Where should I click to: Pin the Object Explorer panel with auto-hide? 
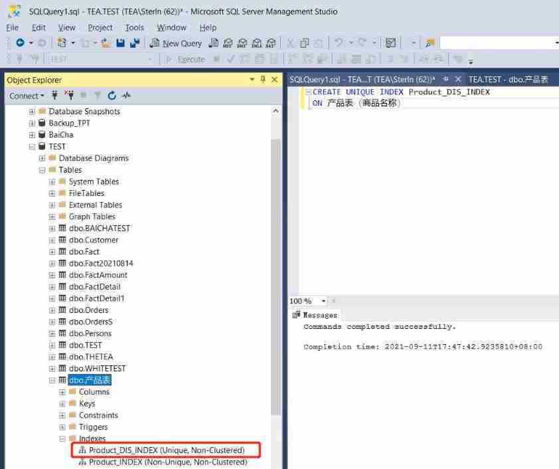(263, 80)
